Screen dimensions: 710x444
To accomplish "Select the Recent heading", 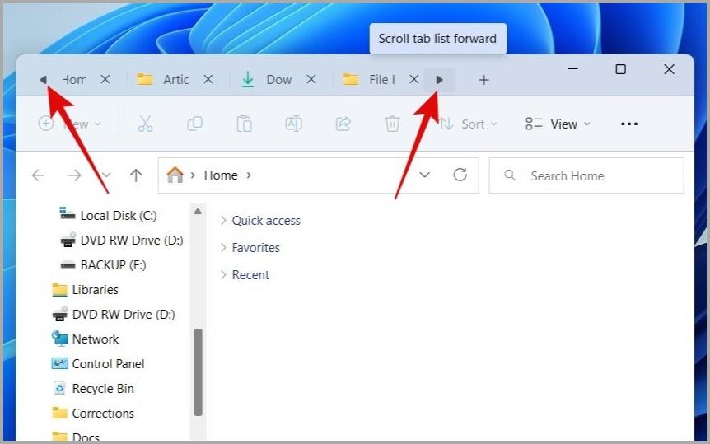I will (250, 275).
